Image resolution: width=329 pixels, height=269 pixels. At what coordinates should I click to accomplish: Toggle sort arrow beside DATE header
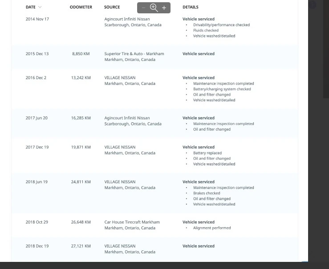pyautogui.click(x=40, y=7)
